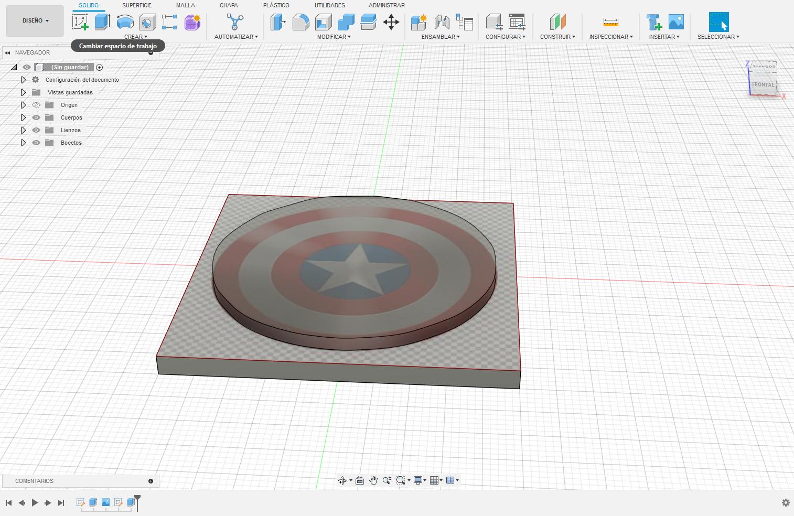Switch to the PLÁSTICO tab
The height and width of the screenshot is (516, 794).
276,5
